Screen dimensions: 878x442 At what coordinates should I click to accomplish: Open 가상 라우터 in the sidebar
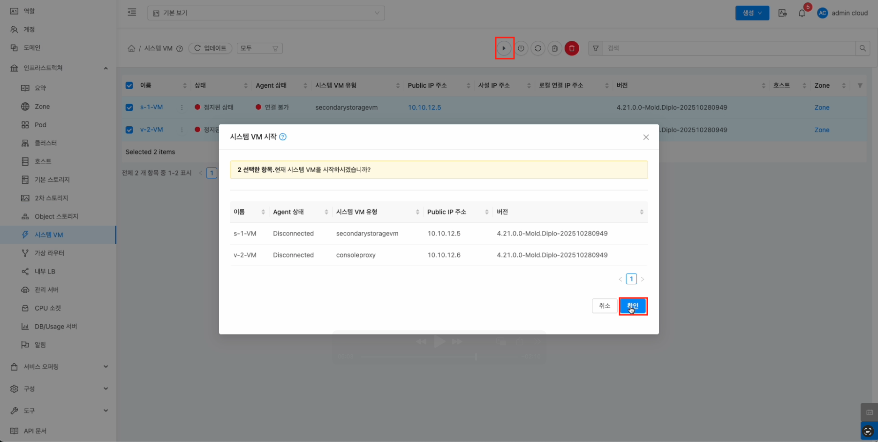(x=49, y=253)
